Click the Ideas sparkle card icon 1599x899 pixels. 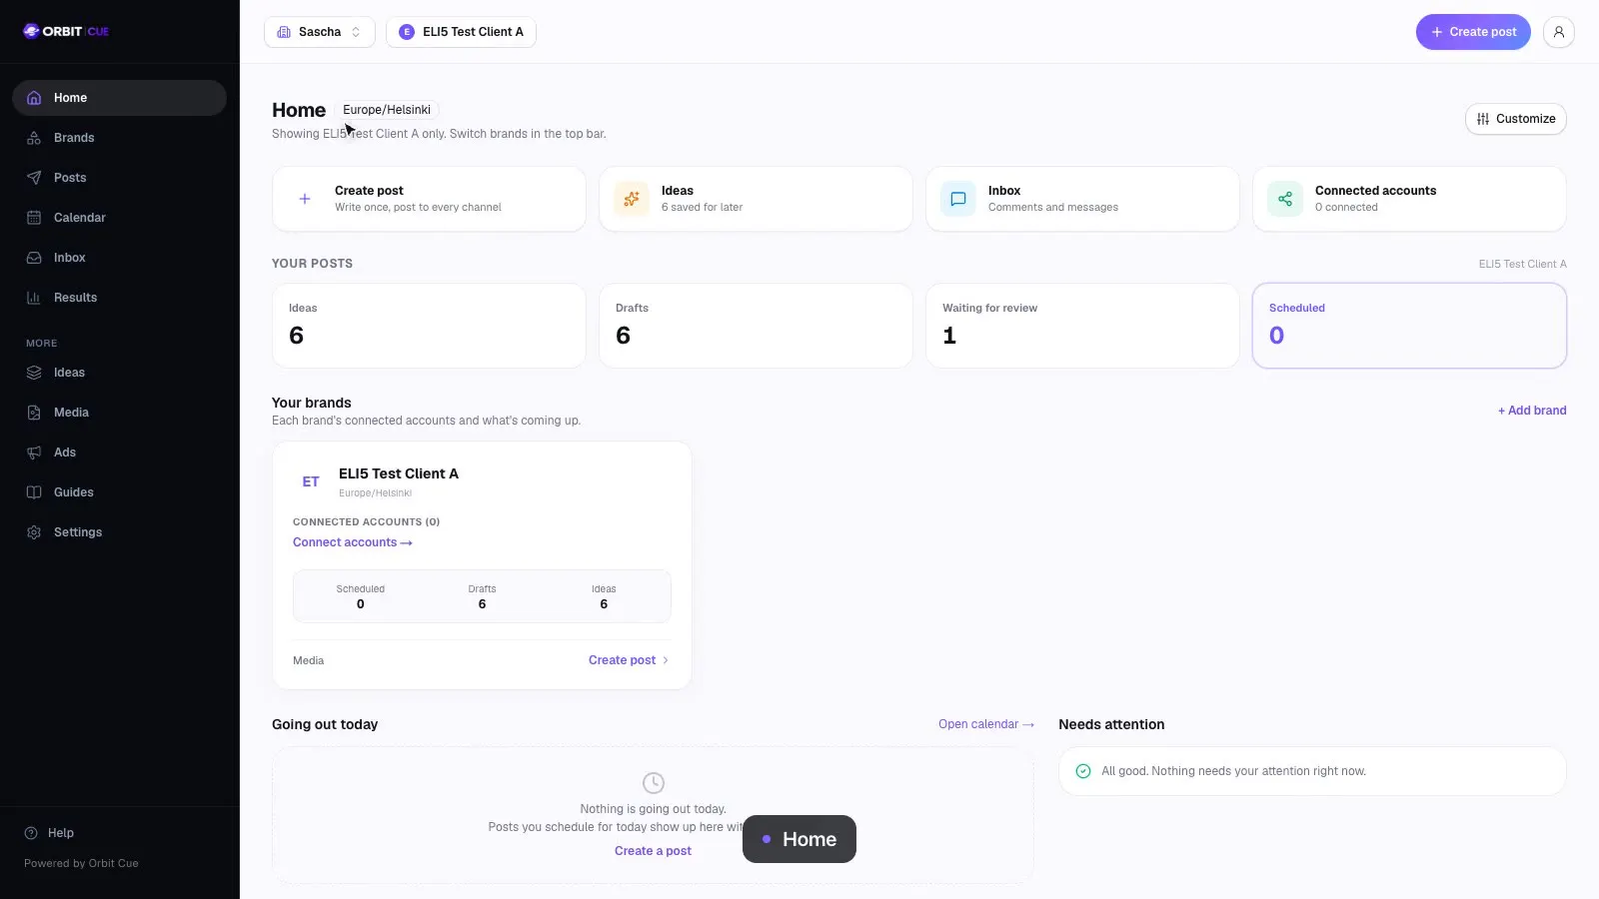click(x=632, y=199)
